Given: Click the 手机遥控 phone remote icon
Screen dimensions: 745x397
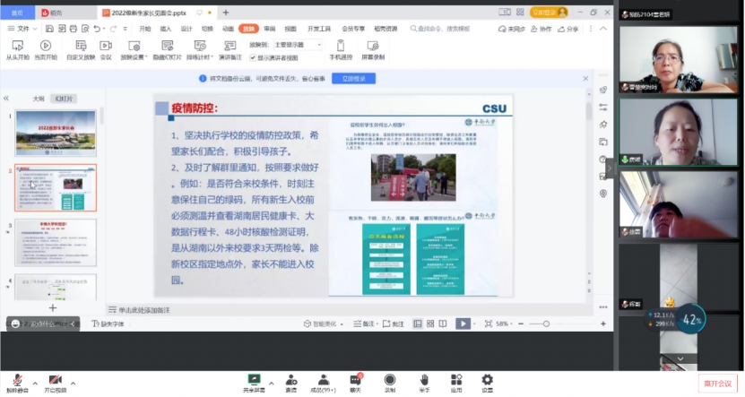Looking at the screenshot, I should pos(340,45).
